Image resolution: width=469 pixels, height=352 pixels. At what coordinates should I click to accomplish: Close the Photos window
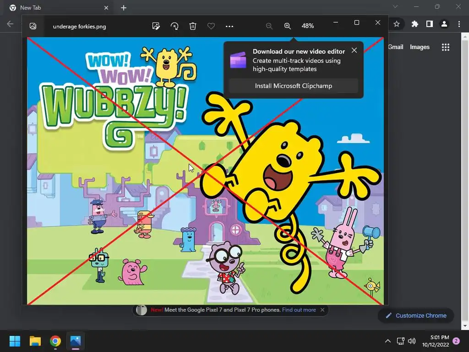378,22
